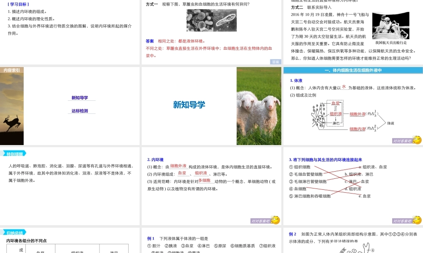Image resolution: width=423 pixels, height=253 pixels.
Task: Click the table title 内环境各组分的不同点
Action: click(26, 241)
